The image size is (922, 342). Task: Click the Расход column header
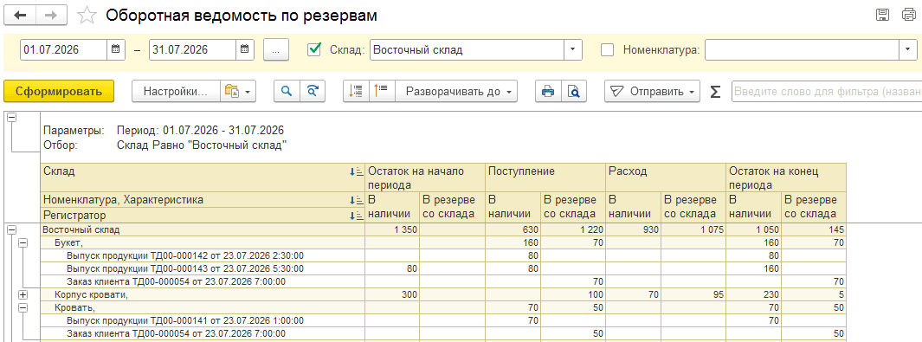pos(667,177)
